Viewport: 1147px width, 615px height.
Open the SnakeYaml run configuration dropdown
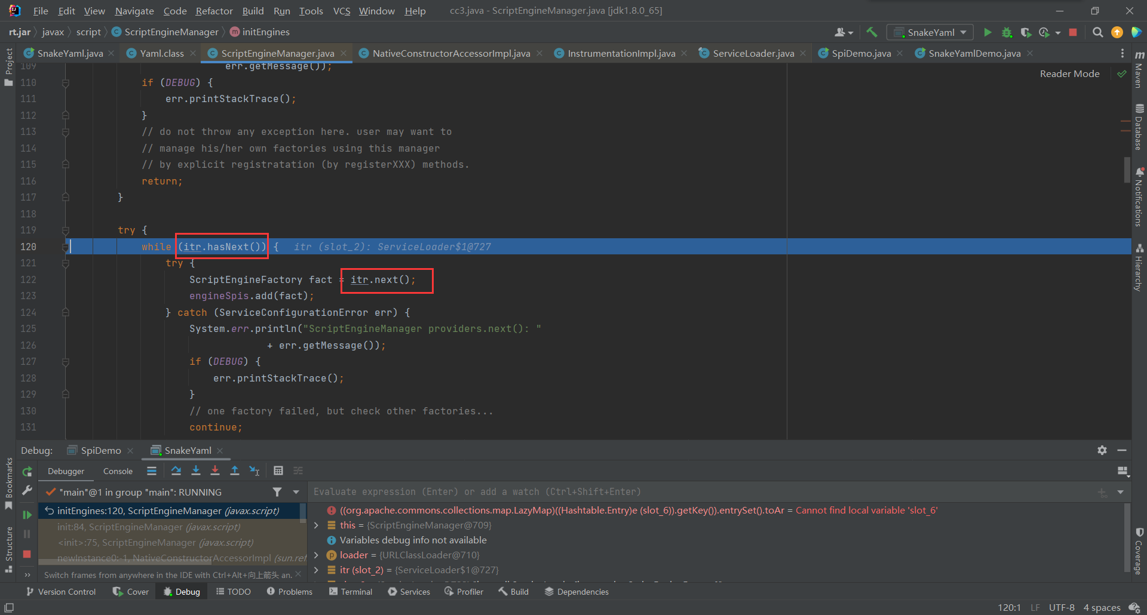coord(930,32)
